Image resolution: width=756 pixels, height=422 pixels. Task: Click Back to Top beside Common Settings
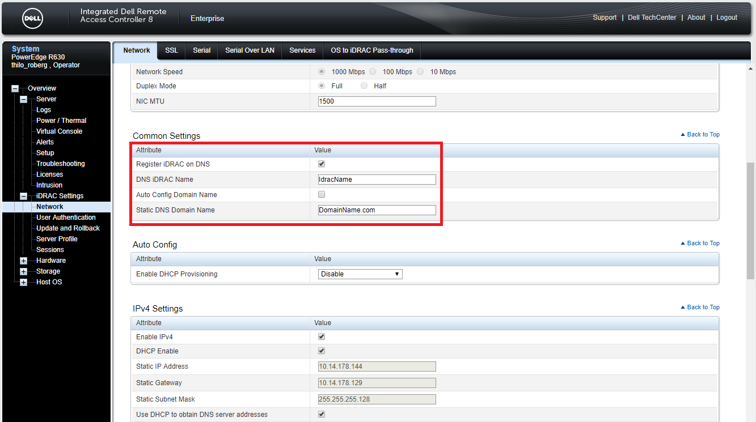700,135
